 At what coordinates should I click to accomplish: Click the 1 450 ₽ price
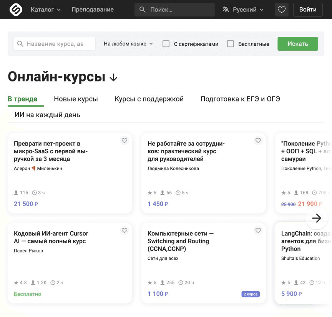158,204
